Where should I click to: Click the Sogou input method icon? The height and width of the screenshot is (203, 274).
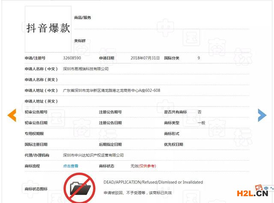click(259, 188)
